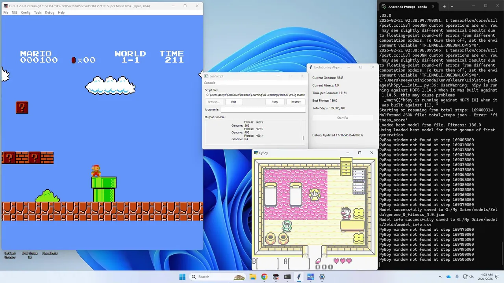The height and width of the screenshot is (283, 504).
Task: Open the Help menu in FCEUX
Action: pyautogui.click(x=61, y=13)
